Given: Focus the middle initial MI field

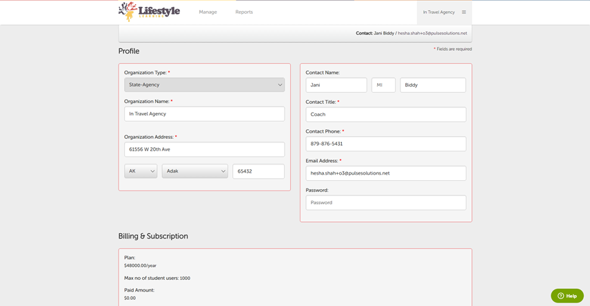Looking at the screenshot, I should [383, 85].
